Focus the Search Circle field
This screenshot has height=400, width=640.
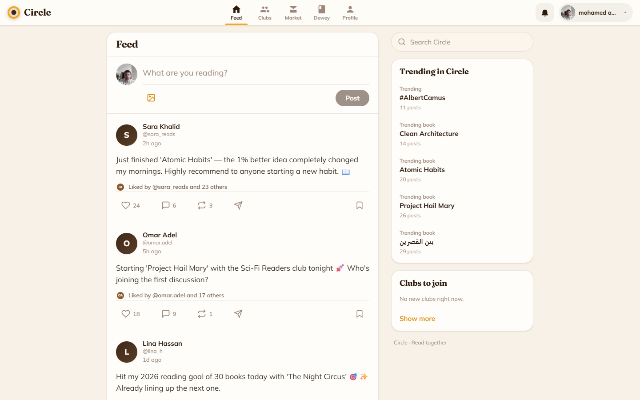tap(462, 42)
